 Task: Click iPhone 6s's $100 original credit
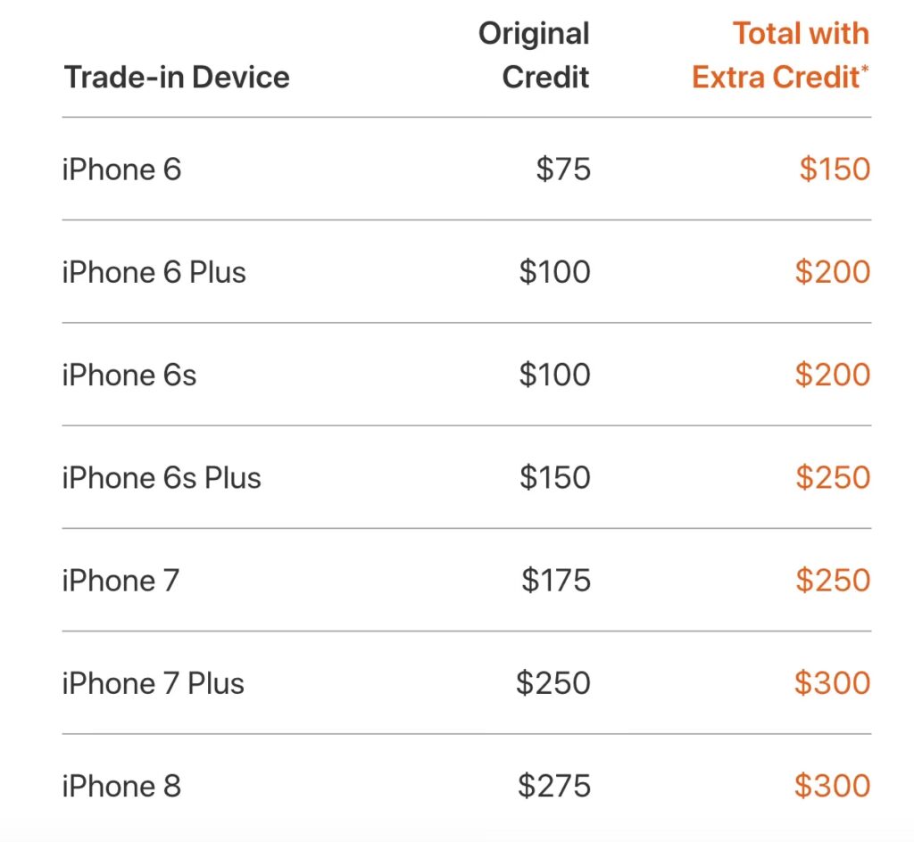pos(554,375)
